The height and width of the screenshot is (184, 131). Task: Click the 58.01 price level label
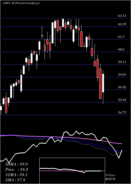pos(122,74)
